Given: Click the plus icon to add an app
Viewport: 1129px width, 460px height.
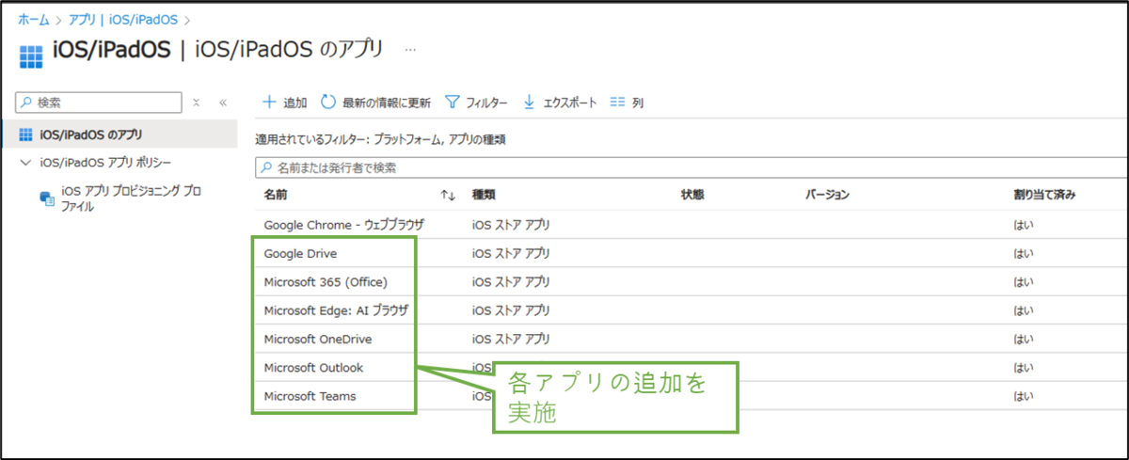Looking at the screenshot, I should pos(269,102).
